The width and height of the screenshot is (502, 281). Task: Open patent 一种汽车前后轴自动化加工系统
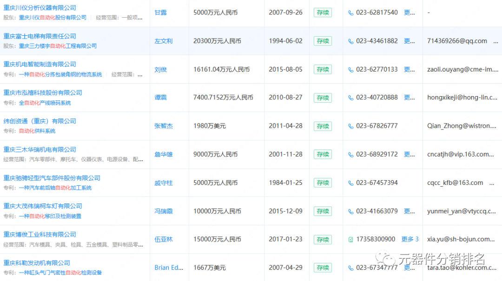pos(55,188)
